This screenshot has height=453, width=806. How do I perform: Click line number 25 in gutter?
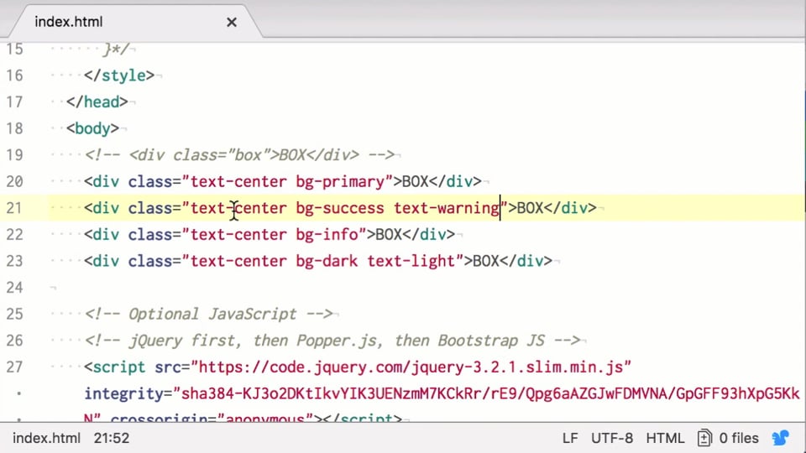coord(14,314)
